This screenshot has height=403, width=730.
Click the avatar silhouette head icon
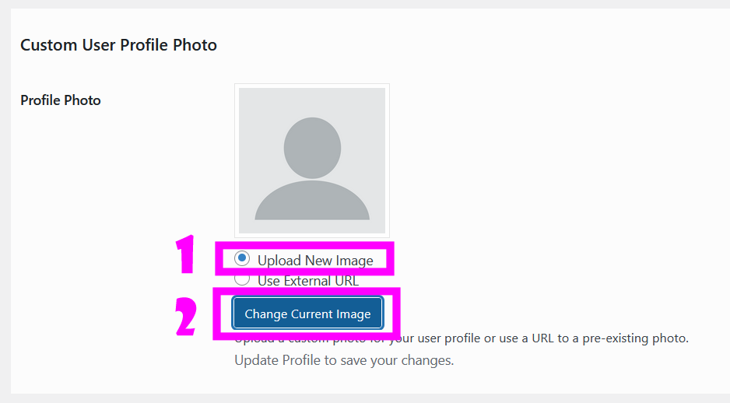tap(312, 146)
